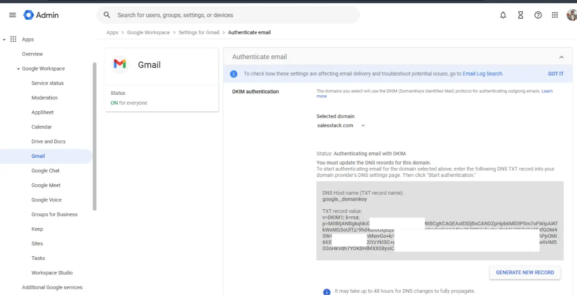This screenshot has height=295, width=577.
Task: Go to Apps breadcrumb
Action: pos(112,32)
